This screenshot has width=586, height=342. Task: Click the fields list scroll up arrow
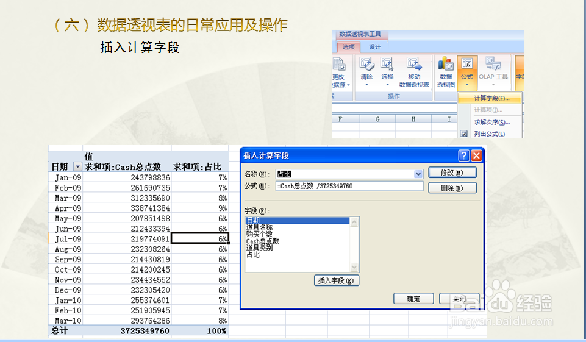click(x=354, y=222)
